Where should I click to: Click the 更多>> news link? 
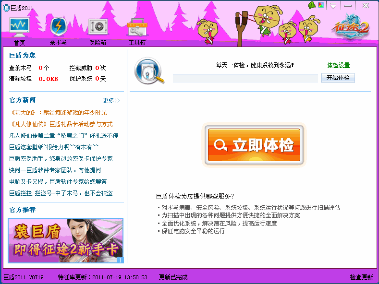pyautogui.click(x=111, y=100)
